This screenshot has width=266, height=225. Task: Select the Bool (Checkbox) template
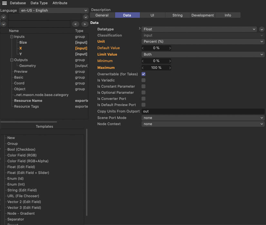pyautogui.click(x=21, y=149)
